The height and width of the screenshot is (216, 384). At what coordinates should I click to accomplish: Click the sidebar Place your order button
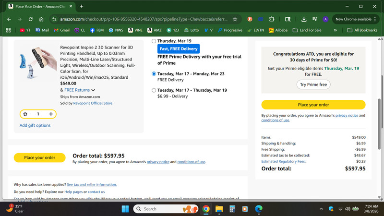pyautogui.click(x=313, y=105)
